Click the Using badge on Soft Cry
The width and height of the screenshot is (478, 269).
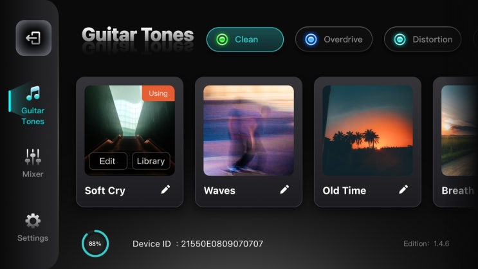pyautogui.click(x=158, y=93)
